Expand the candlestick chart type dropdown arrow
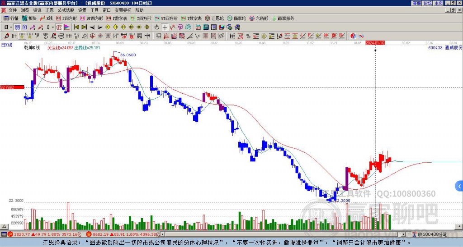The image size is (463, 247). point(53,27)
